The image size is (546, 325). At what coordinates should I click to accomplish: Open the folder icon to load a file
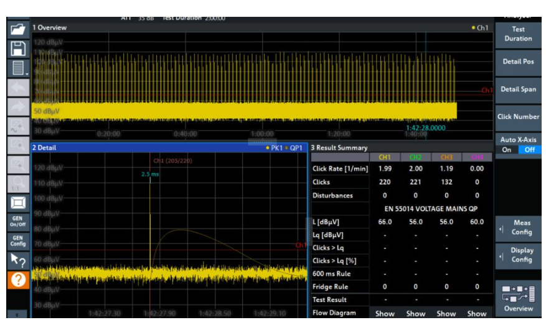pyautogui.click(x=18, y=29)
